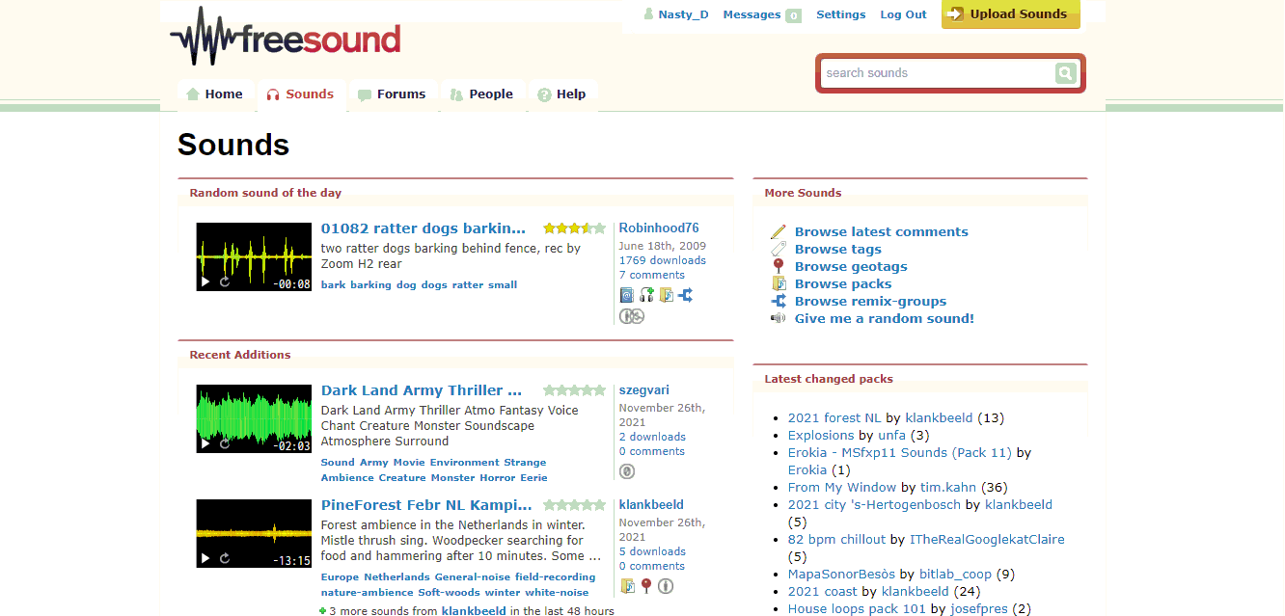Select the 'barking' tag
Image resolution: width=1285 pixels, height=616 pixels.
370,285
